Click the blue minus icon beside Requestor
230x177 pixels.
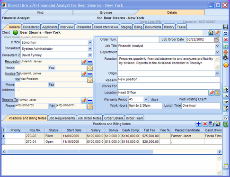coord(90,62)
